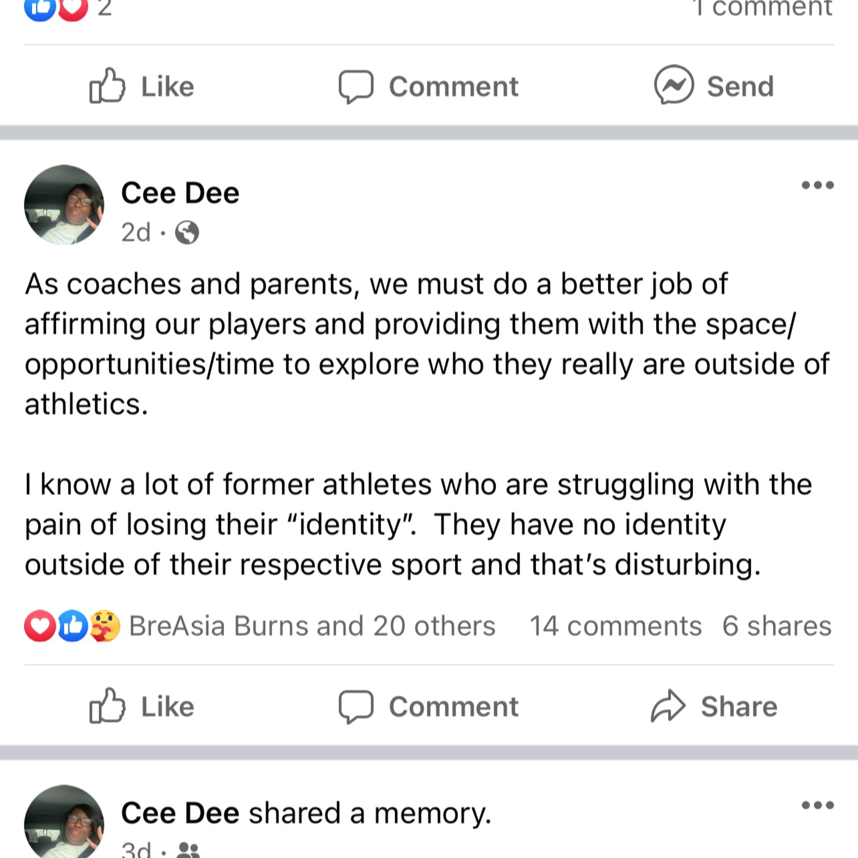This screenshot has height=858, width=858.
Task: Open three-dot options menu on Cee Dee's post
Action: 817,185
